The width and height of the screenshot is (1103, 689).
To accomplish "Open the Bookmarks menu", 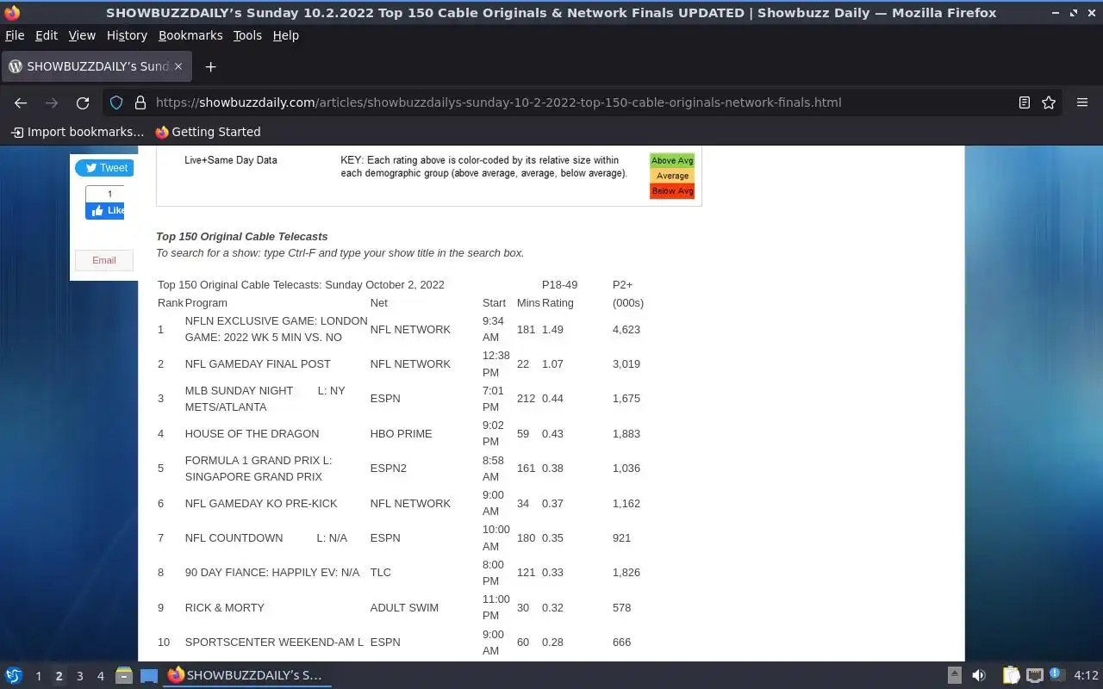I will click(190, 35).
